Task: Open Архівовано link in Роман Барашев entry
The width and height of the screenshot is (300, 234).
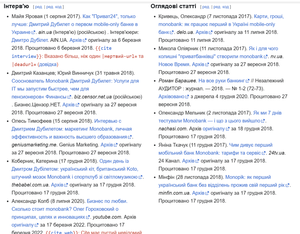Action: click(x=173, y=96)
